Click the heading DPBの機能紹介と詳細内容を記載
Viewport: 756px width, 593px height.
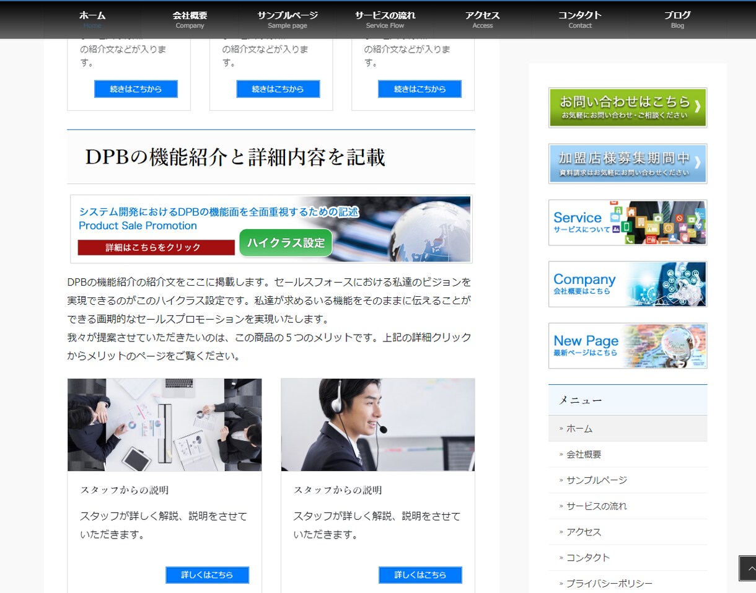click(x=235, y=157)
